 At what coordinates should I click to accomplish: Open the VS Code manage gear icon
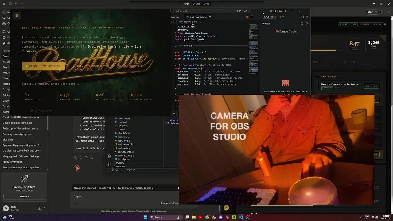109,164
